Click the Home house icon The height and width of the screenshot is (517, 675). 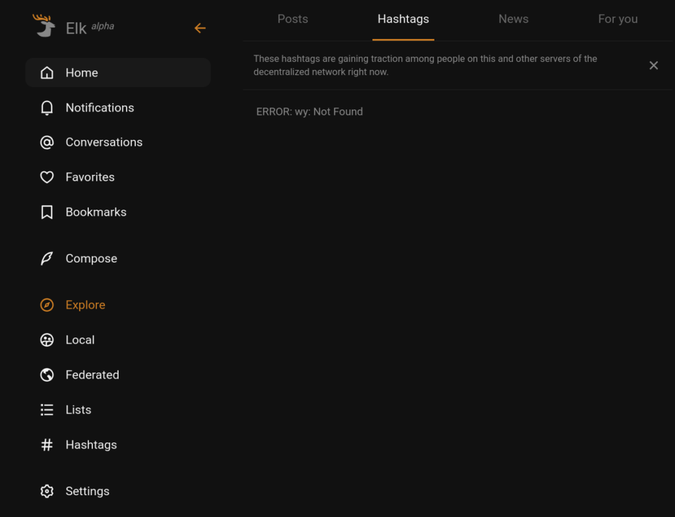[47, 73]
